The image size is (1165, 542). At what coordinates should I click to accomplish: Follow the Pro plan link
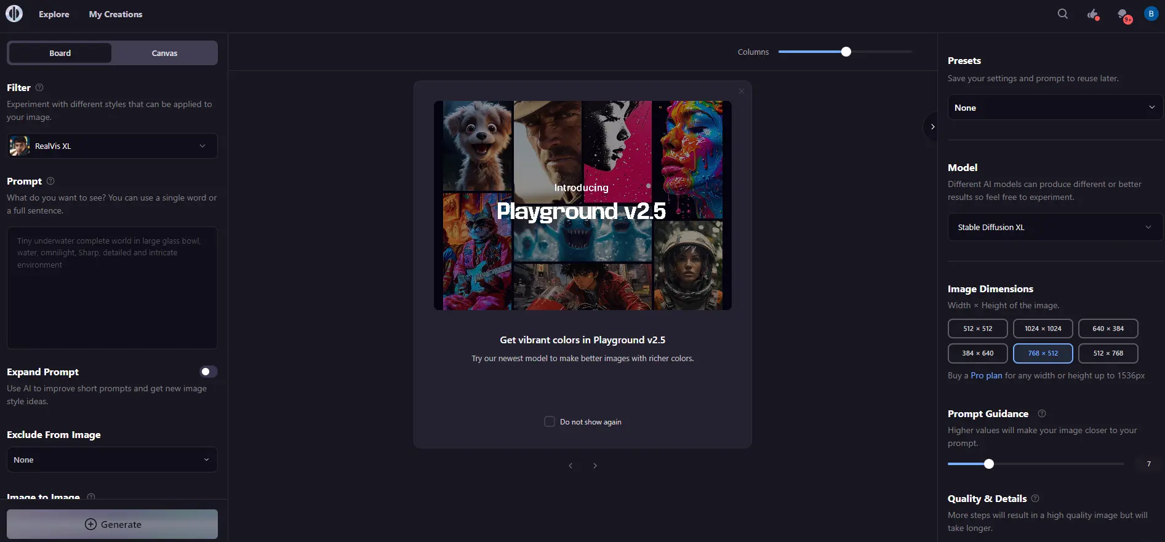click(x=987, y=375)
